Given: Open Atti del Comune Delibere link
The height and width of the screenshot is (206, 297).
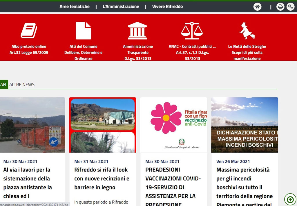Looking at the screenshot, I should coord(83,53).
